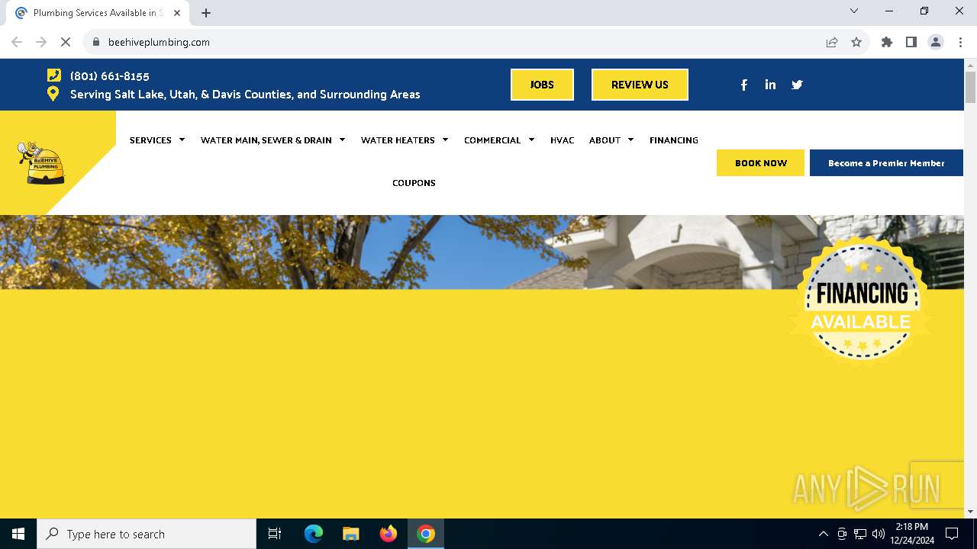
Task: Call the (801) 661-8155 phone link
Action: coord(110,75)
